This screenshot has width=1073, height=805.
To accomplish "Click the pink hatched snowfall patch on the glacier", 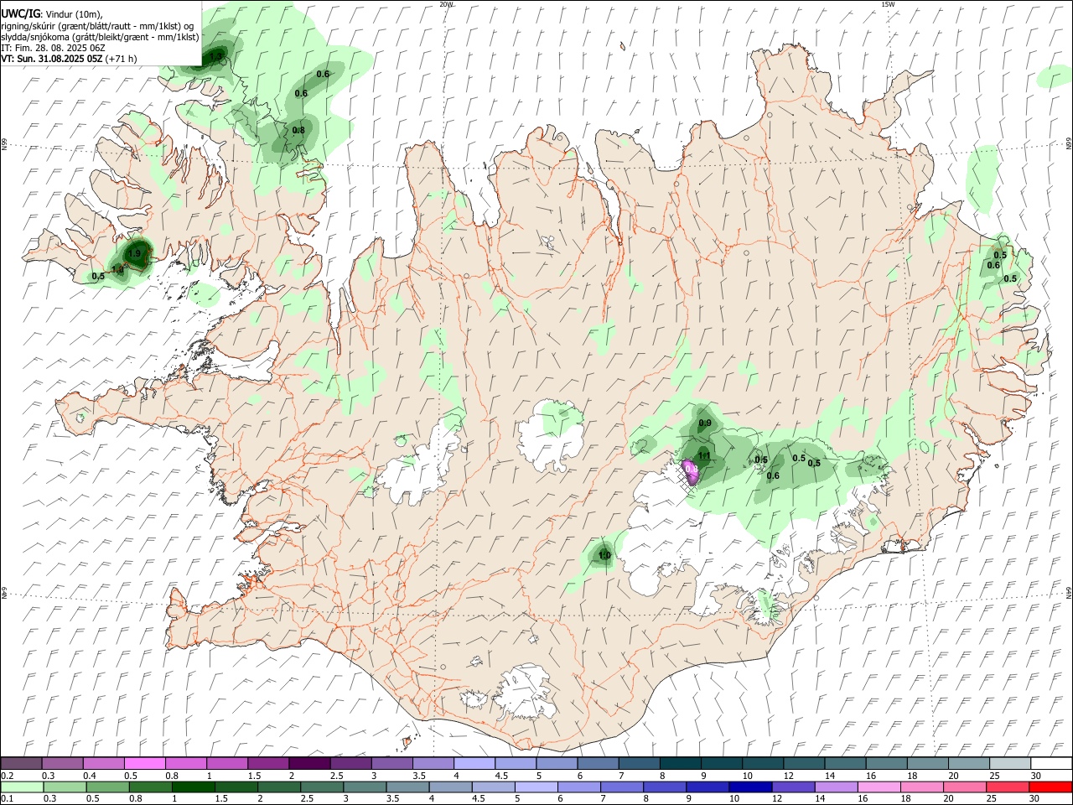I will tap(690, 473).
